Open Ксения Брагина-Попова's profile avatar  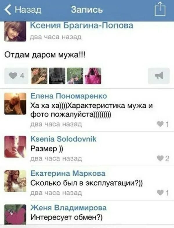pyautogui.click(x=15, y=31)
